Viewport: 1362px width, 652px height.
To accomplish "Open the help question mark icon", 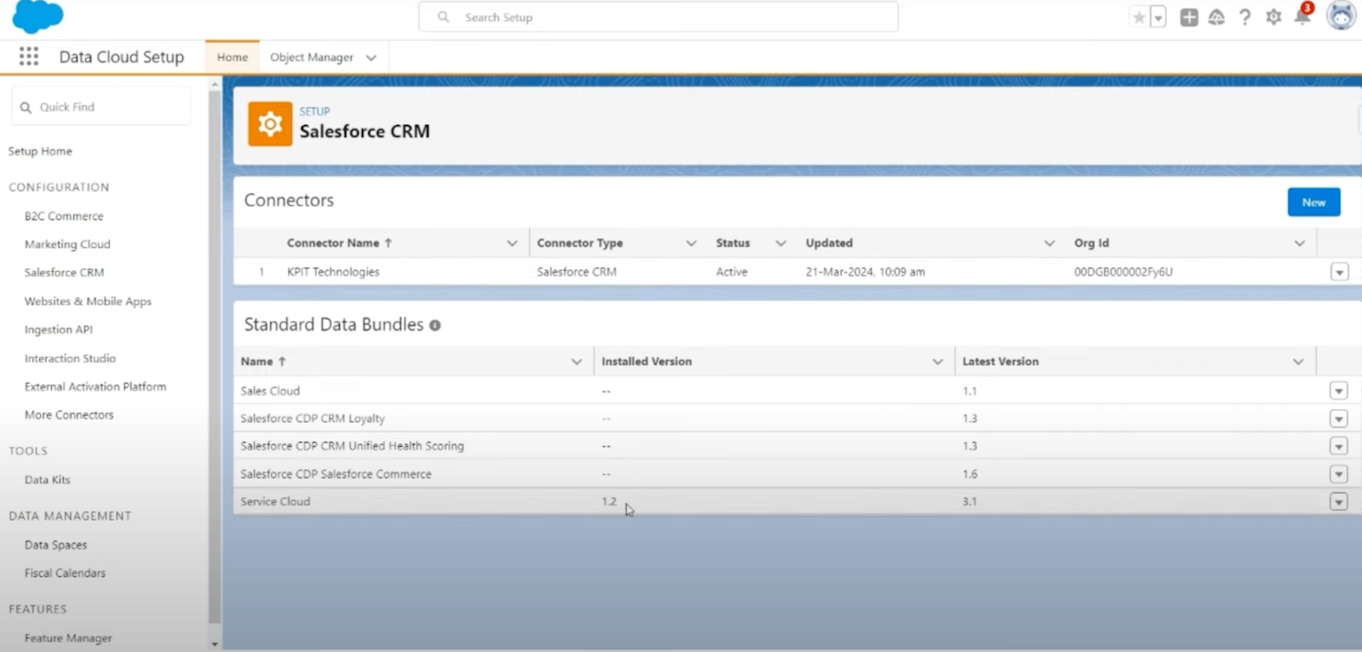I will click(x=1245, y=17).
